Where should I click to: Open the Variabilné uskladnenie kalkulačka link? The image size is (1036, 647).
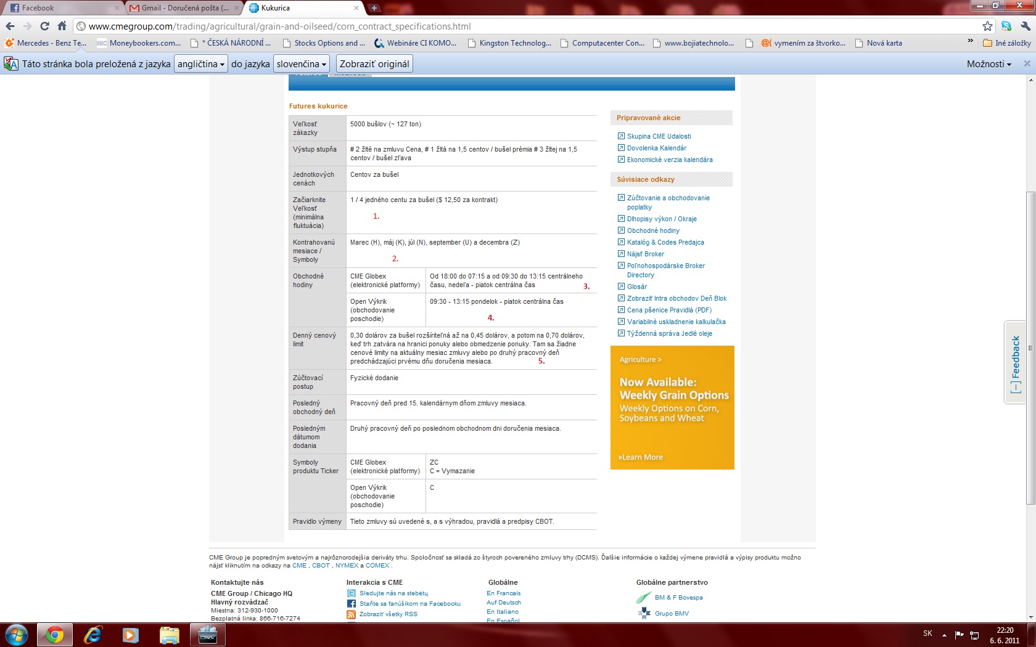[676, 322]
